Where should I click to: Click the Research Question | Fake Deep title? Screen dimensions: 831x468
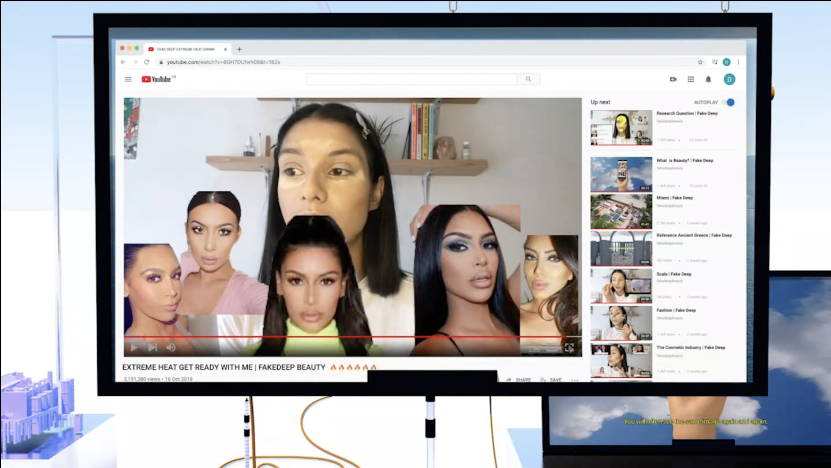(x=687, y=113)
